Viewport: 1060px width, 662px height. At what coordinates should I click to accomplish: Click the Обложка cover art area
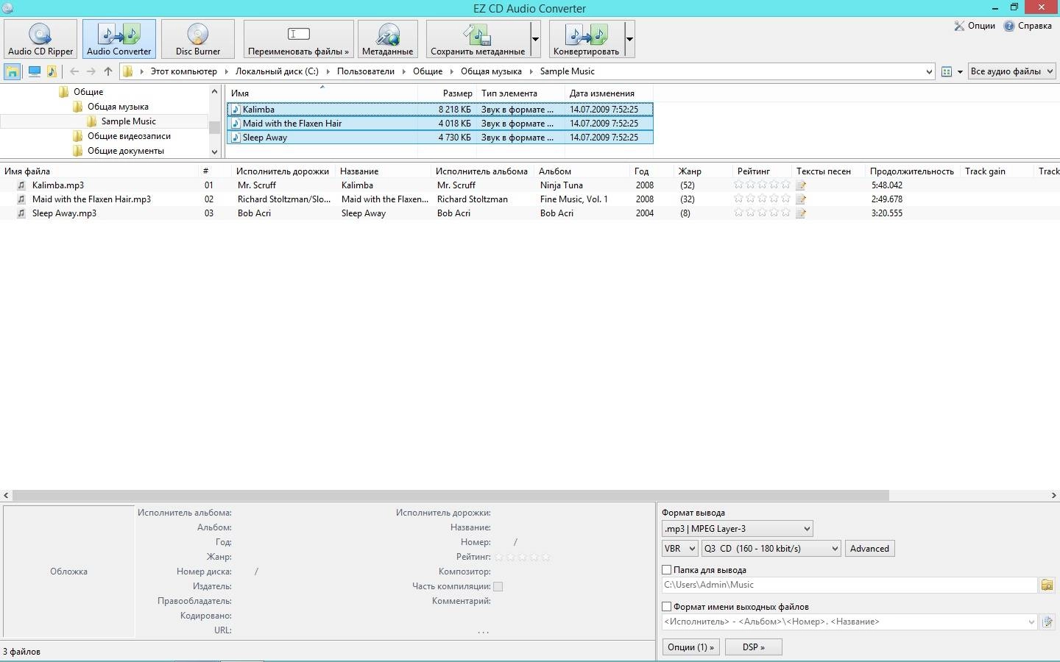tap(68, 572)
